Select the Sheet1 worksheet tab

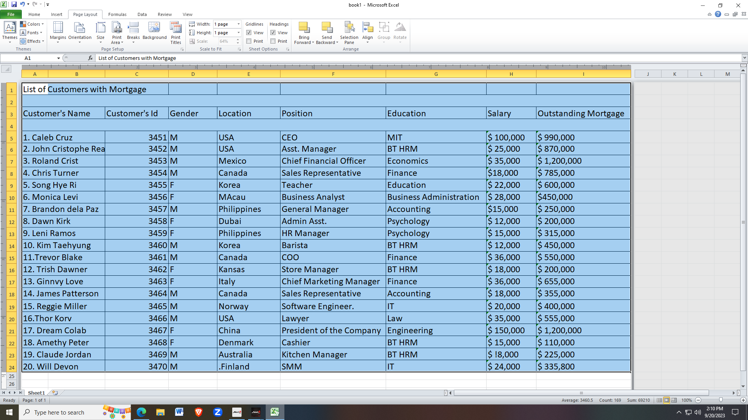coord(36,393)
